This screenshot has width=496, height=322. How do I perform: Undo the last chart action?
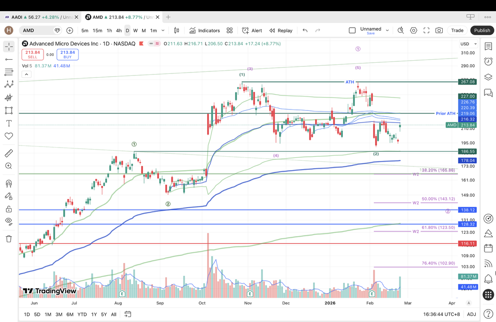pos(305,31)
